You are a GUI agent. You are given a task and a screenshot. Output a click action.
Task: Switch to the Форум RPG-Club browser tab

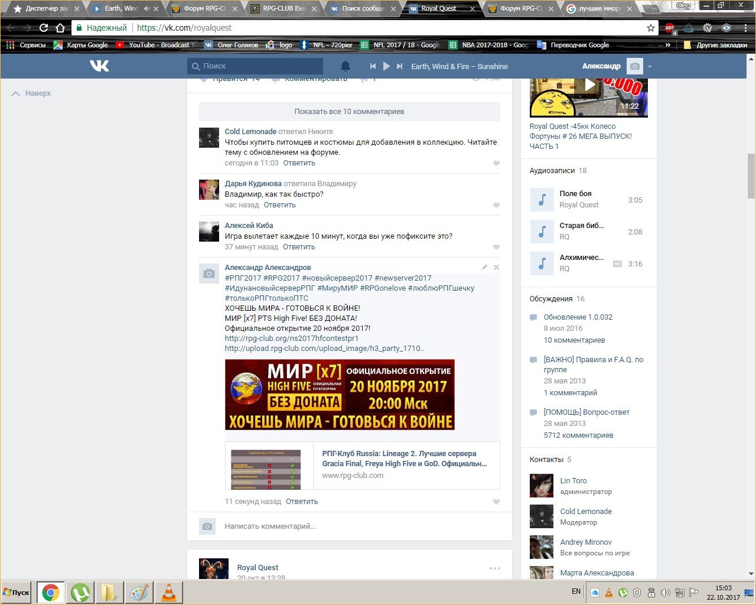[205, 9]
